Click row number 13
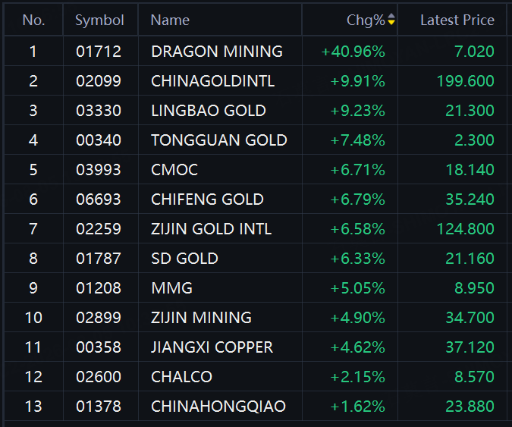The height and width of the screenshot is (427, 512). click(33, 407)
